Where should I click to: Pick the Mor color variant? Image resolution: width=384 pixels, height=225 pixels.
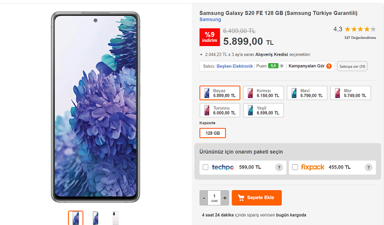[351, 93]
